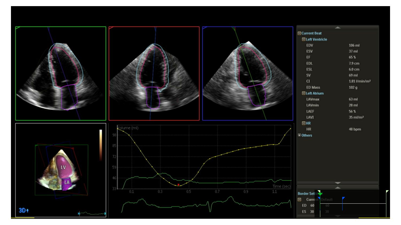
Task: Click the EDV label in results
Action: tap(310, 45)
